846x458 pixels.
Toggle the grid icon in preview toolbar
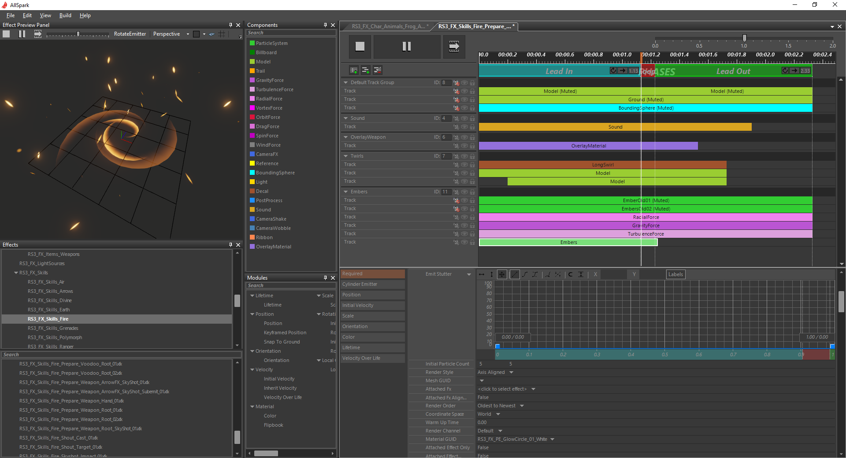click(x=222, y=34)
